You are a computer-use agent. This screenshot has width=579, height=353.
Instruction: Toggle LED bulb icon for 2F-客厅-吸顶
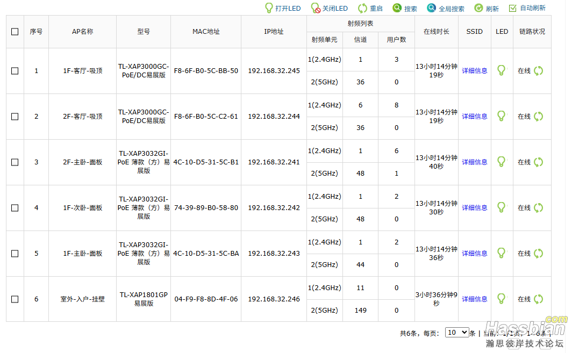pyautogui.click(x=502, y=116)
